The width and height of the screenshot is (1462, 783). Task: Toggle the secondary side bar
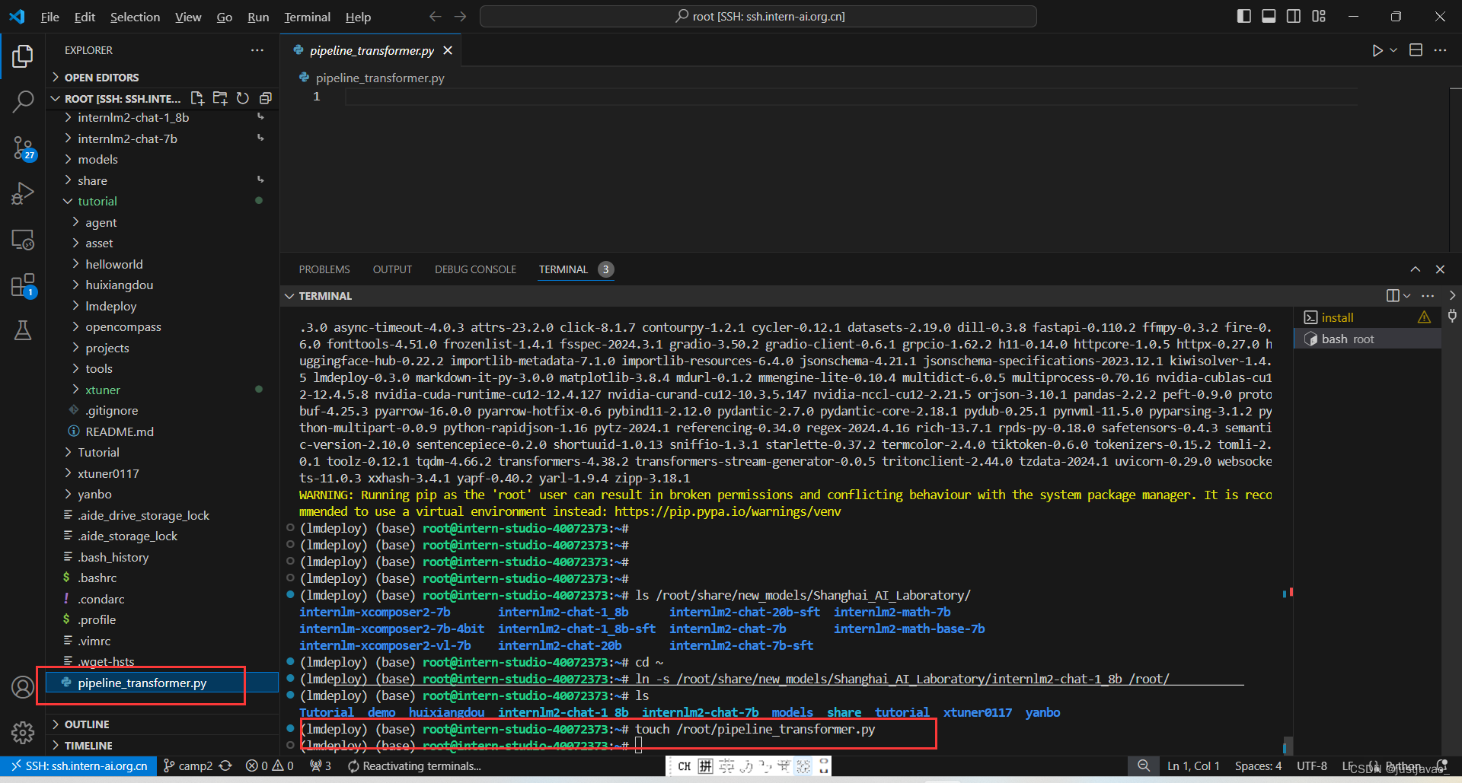coord(1293,15)
